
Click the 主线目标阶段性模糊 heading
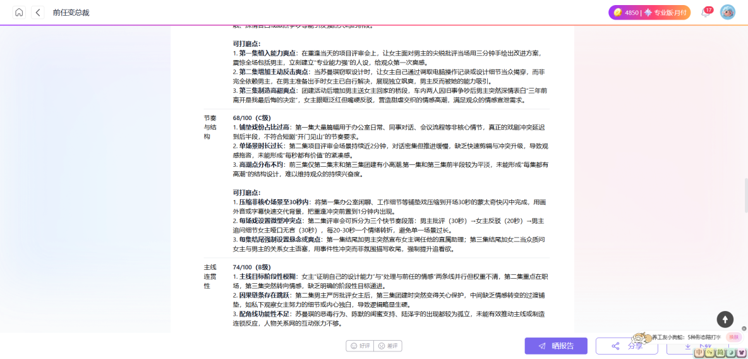pos(268,276)
